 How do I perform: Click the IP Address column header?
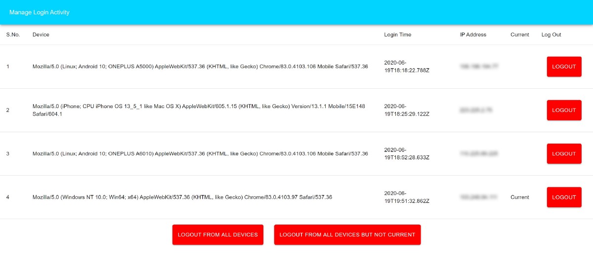tap(473, 35)
